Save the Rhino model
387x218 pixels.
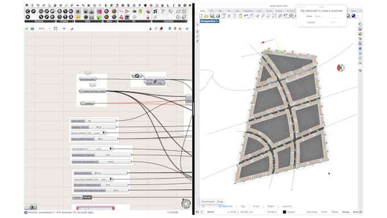tap(212, 16)
